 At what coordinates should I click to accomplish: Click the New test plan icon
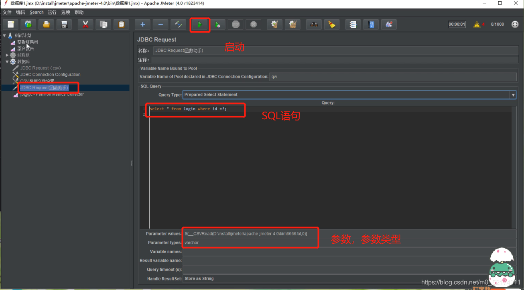10,25
